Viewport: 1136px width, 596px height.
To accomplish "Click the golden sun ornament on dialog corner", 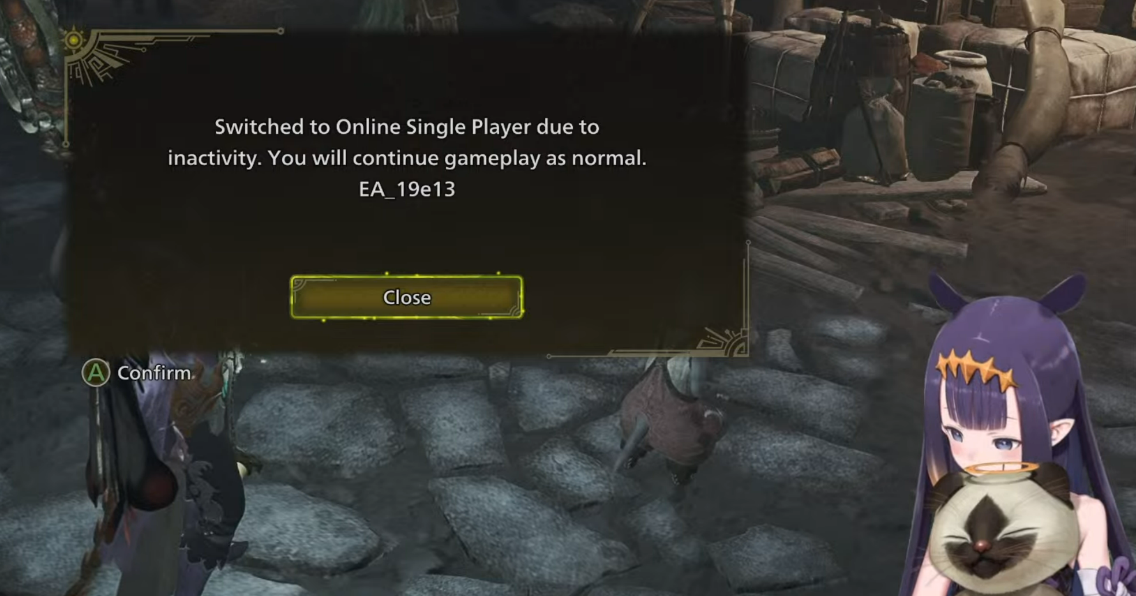I will coord(74,40).
